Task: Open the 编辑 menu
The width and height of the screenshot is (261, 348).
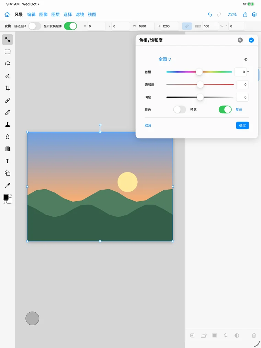Action: tap(31, 14)
